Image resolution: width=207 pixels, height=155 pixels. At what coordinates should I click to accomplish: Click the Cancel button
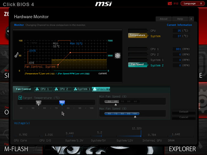tap(184, 117)
